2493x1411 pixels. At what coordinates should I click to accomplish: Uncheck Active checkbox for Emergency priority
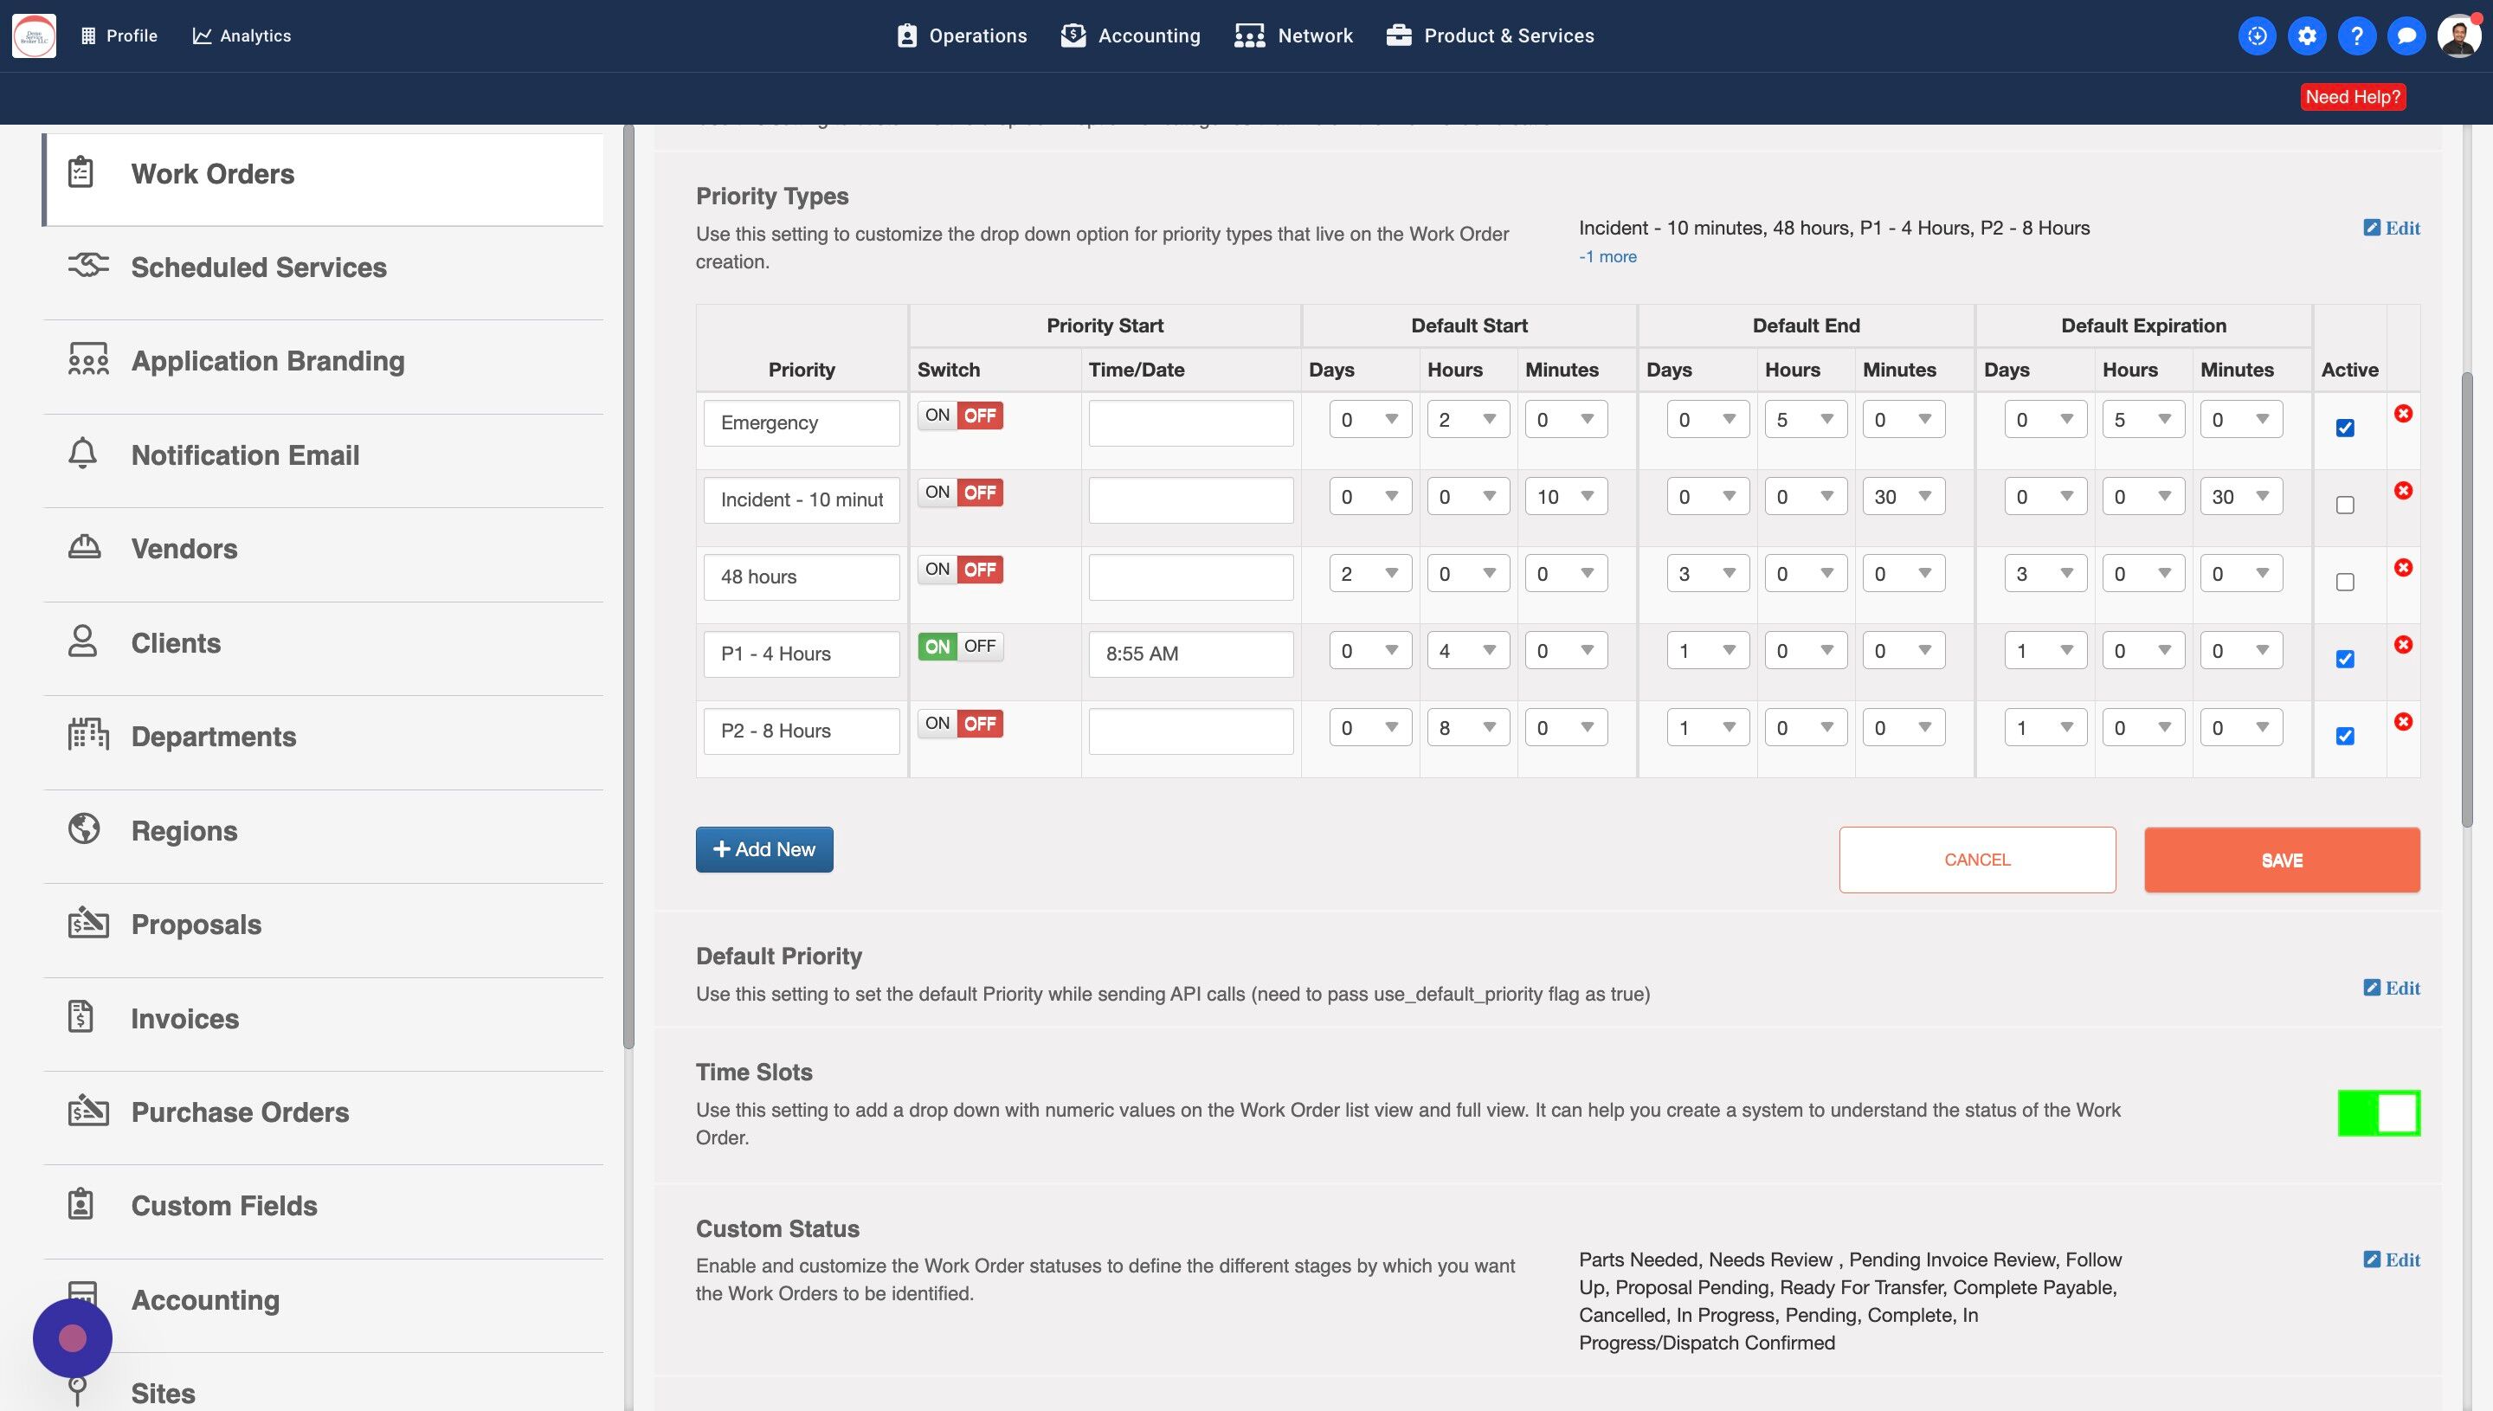tap(2345, 428)
